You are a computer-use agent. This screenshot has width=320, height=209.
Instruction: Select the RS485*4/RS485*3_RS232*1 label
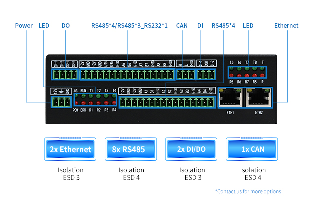[x=129, y=26]
